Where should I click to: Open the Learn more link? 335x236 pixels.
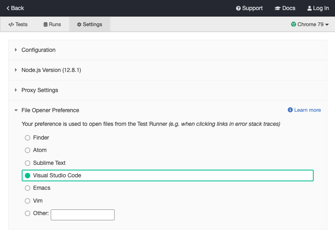pos(307,110)
